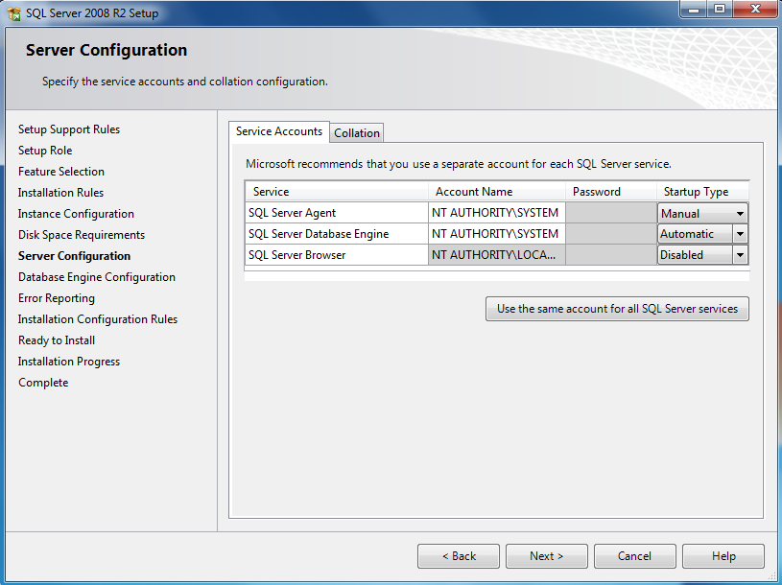782x585 pixels.
Task: Click the Service column header
Action: click(337, 192)
